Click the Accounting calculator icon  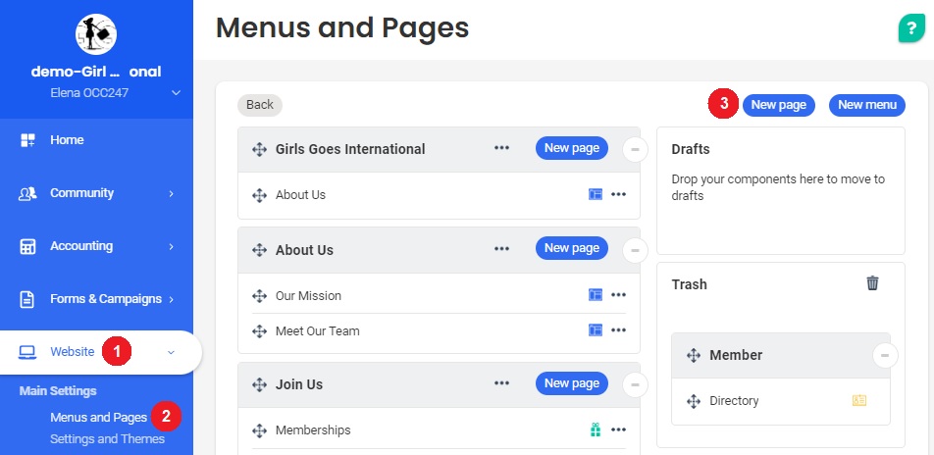[x=28, y=246]
